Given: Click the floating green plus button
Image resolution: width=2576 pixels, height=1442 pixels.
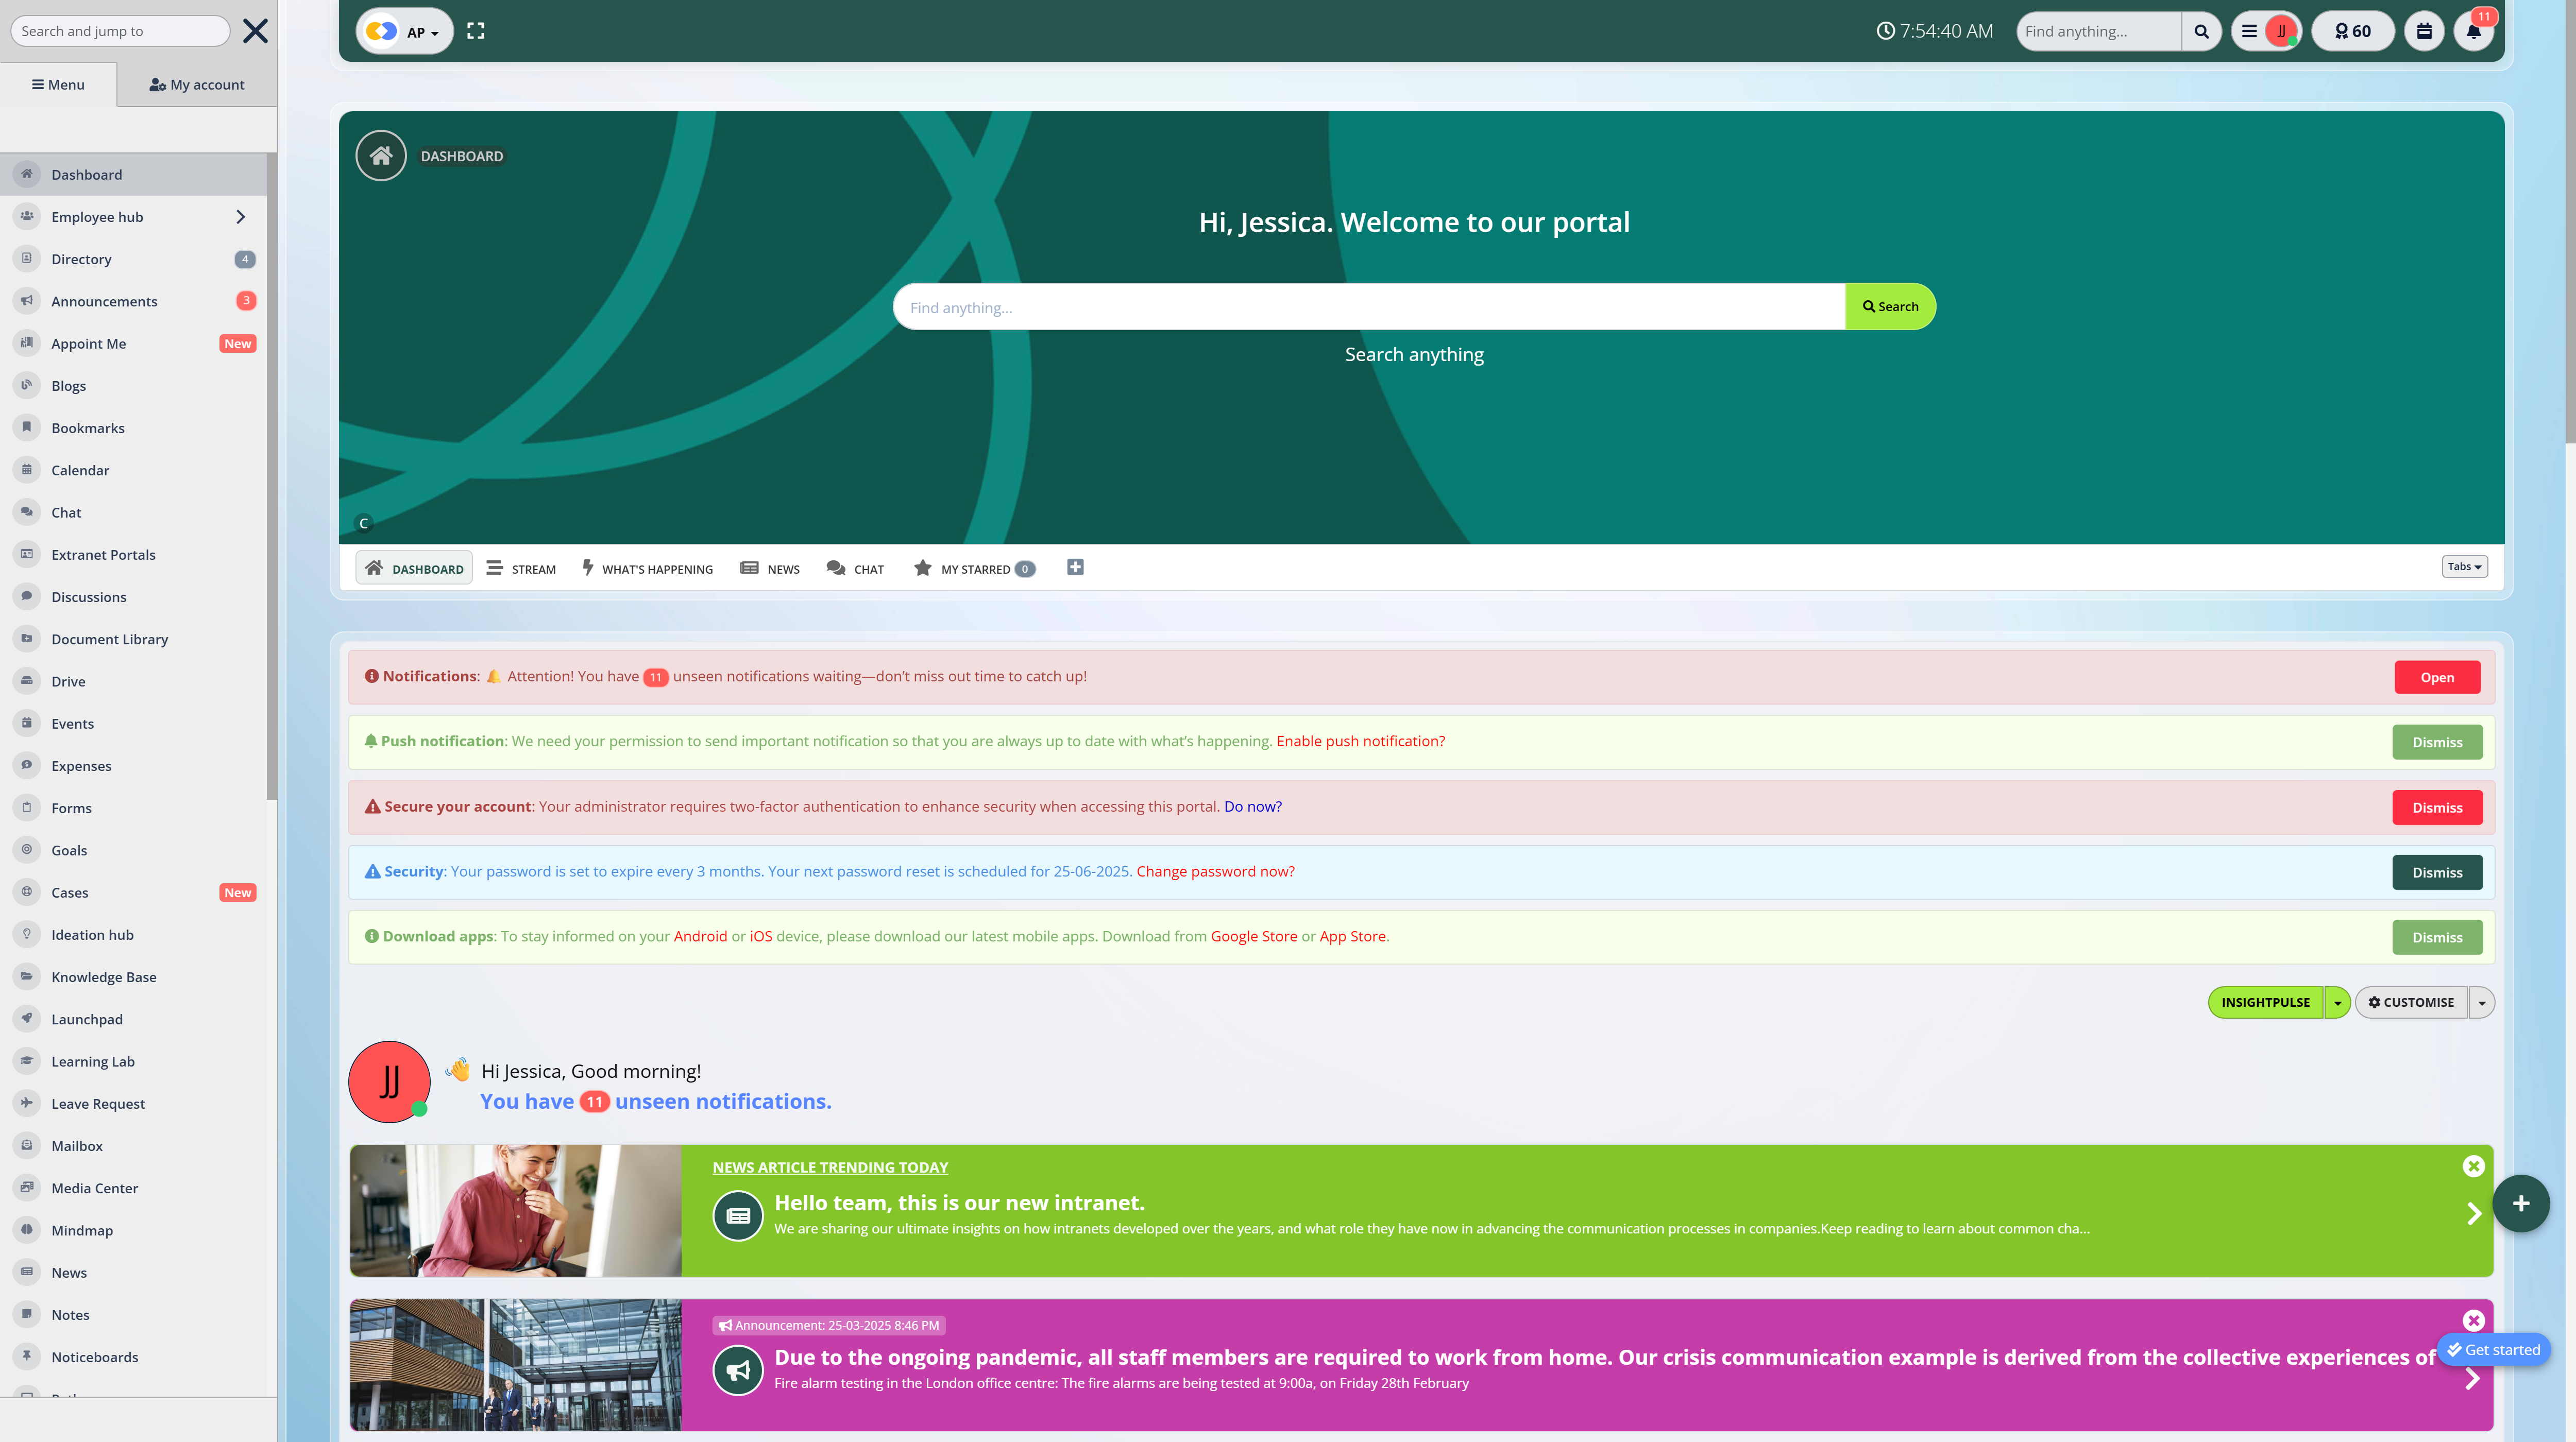Looking at the screenshot, I should click(2520, 1203).
